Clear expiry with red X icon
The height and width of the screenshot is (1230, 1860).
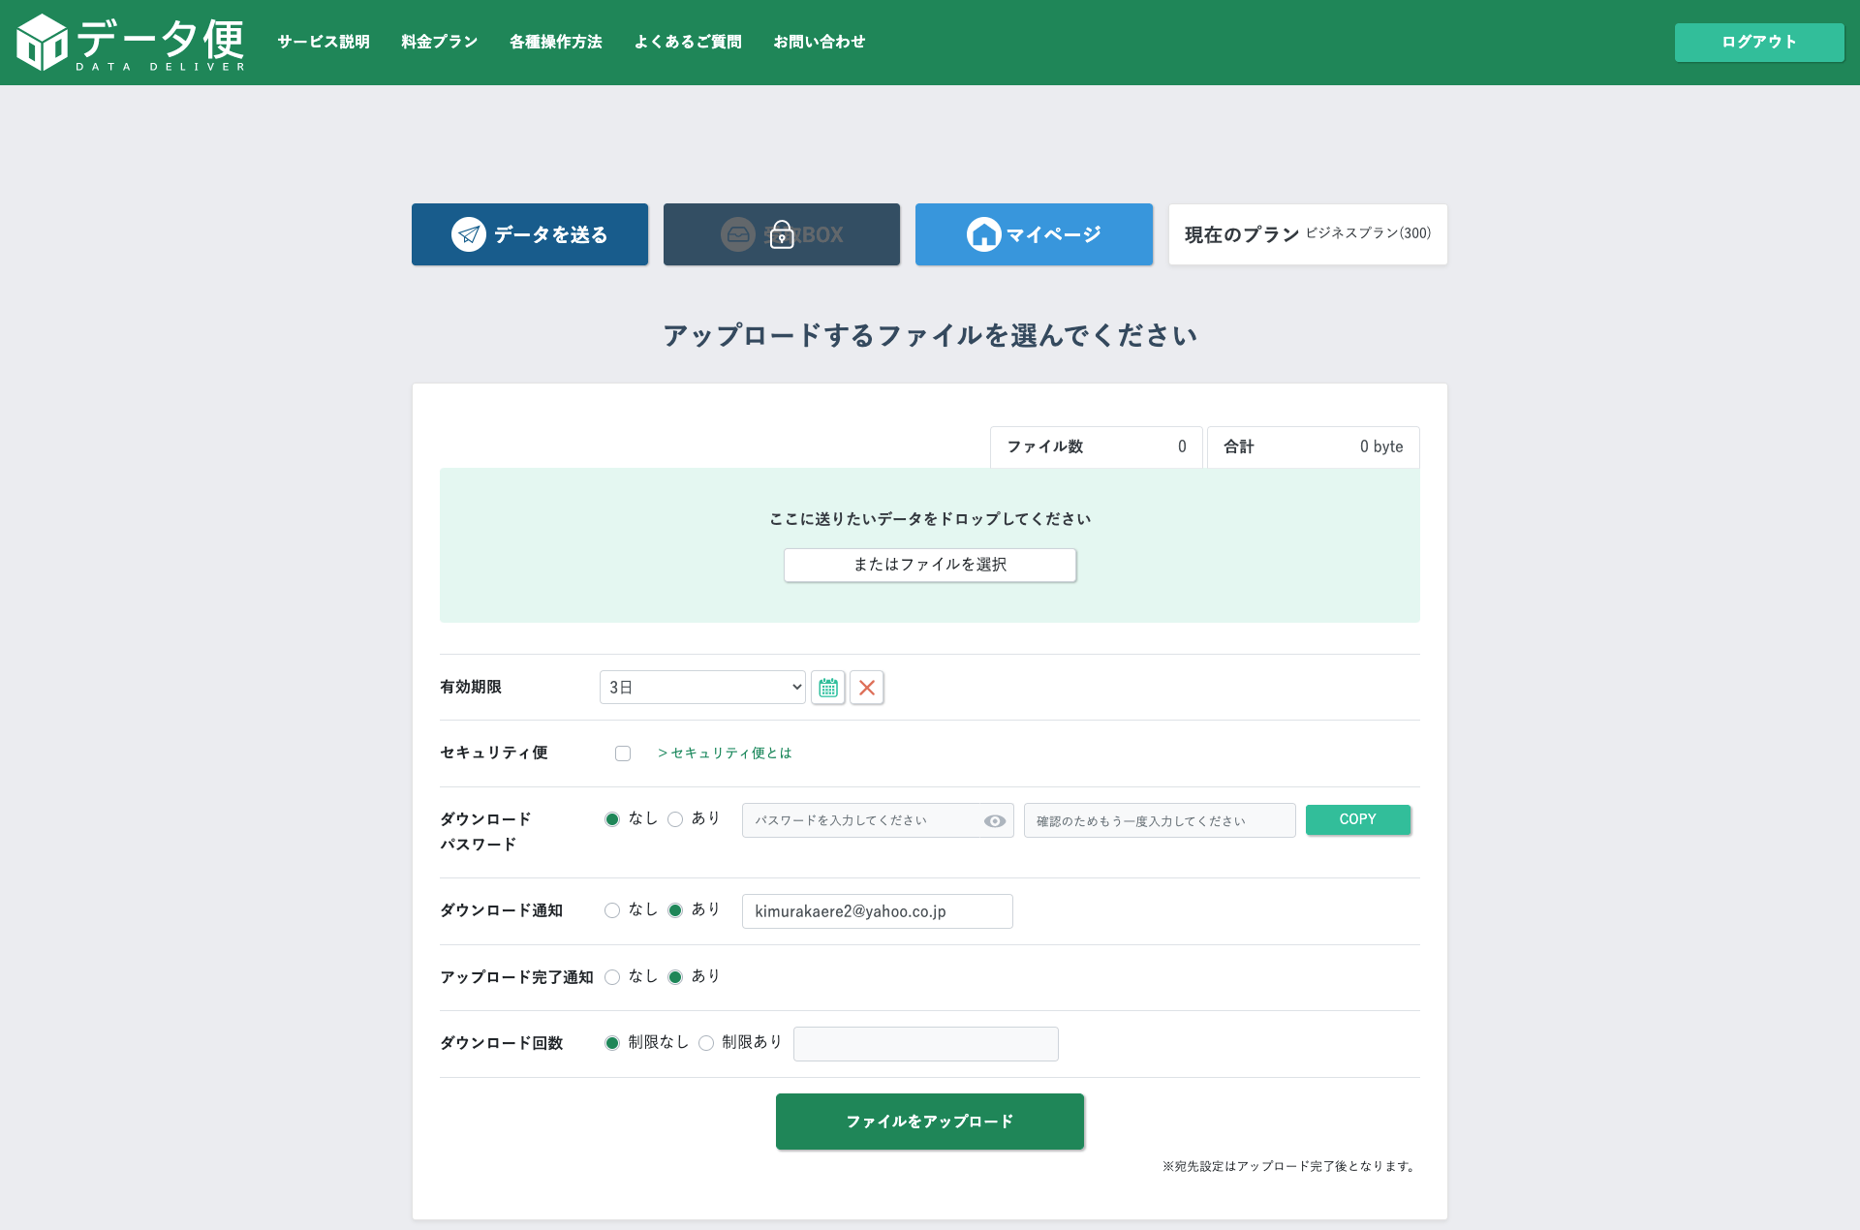(x=867, y=688)
